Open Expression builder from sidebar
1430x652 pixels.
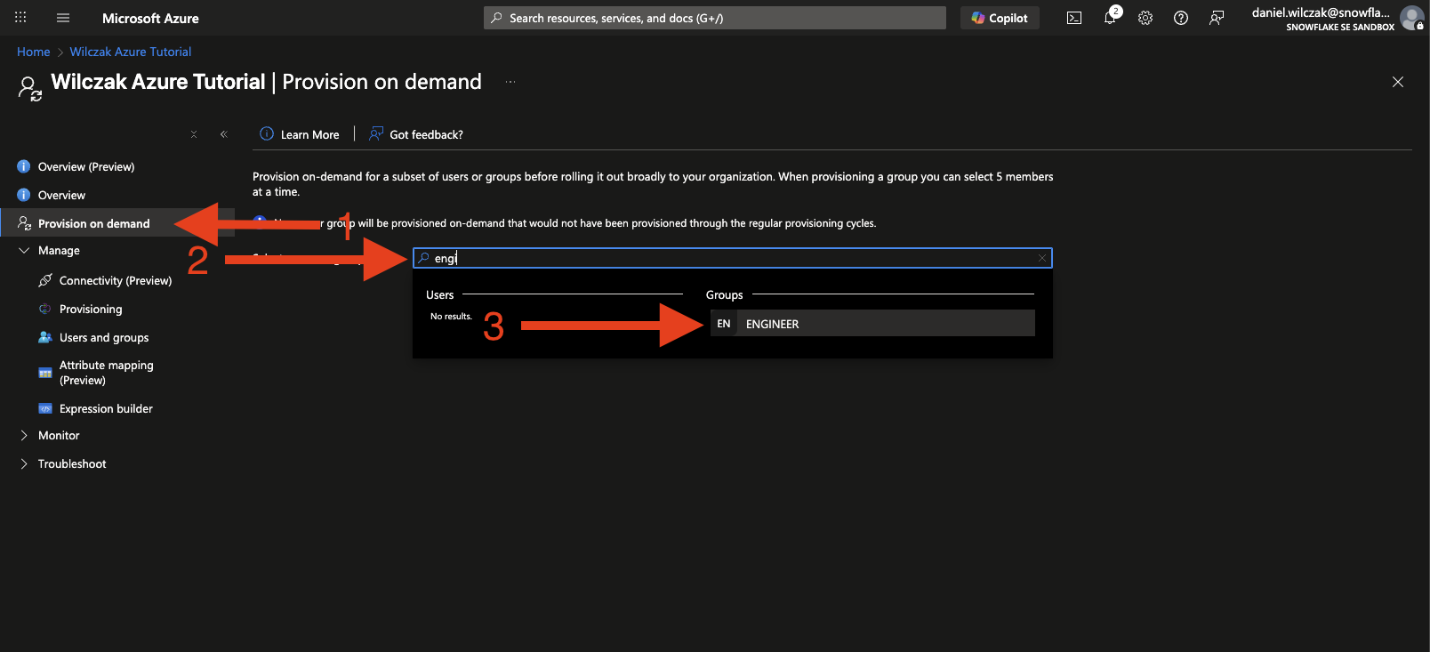point(106,409)
